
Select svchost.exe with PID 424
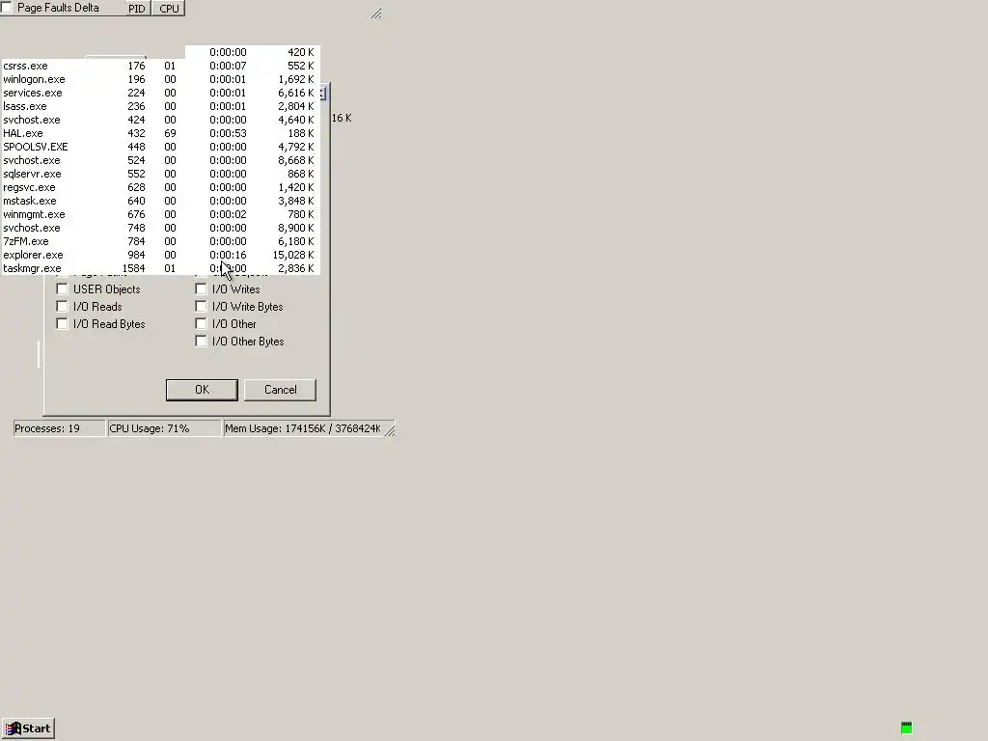coord(161,120)
